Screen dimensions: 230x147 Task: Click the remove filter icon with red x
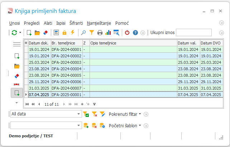[x=94, y=114]
